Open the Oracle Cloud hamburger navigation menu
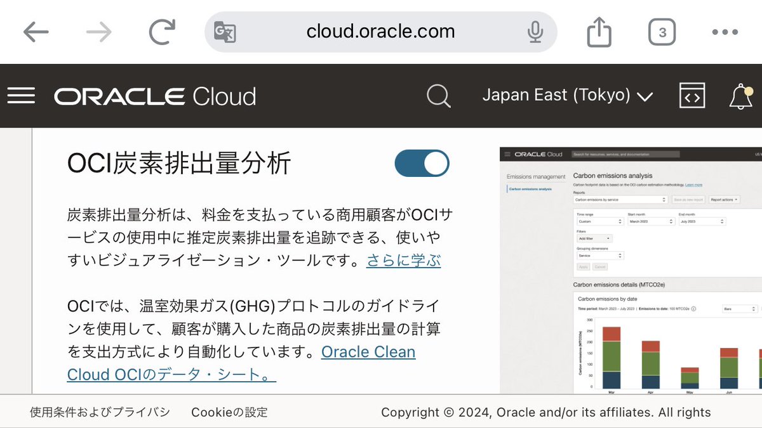This screenshot has height=428, width=762. (21, 95)
